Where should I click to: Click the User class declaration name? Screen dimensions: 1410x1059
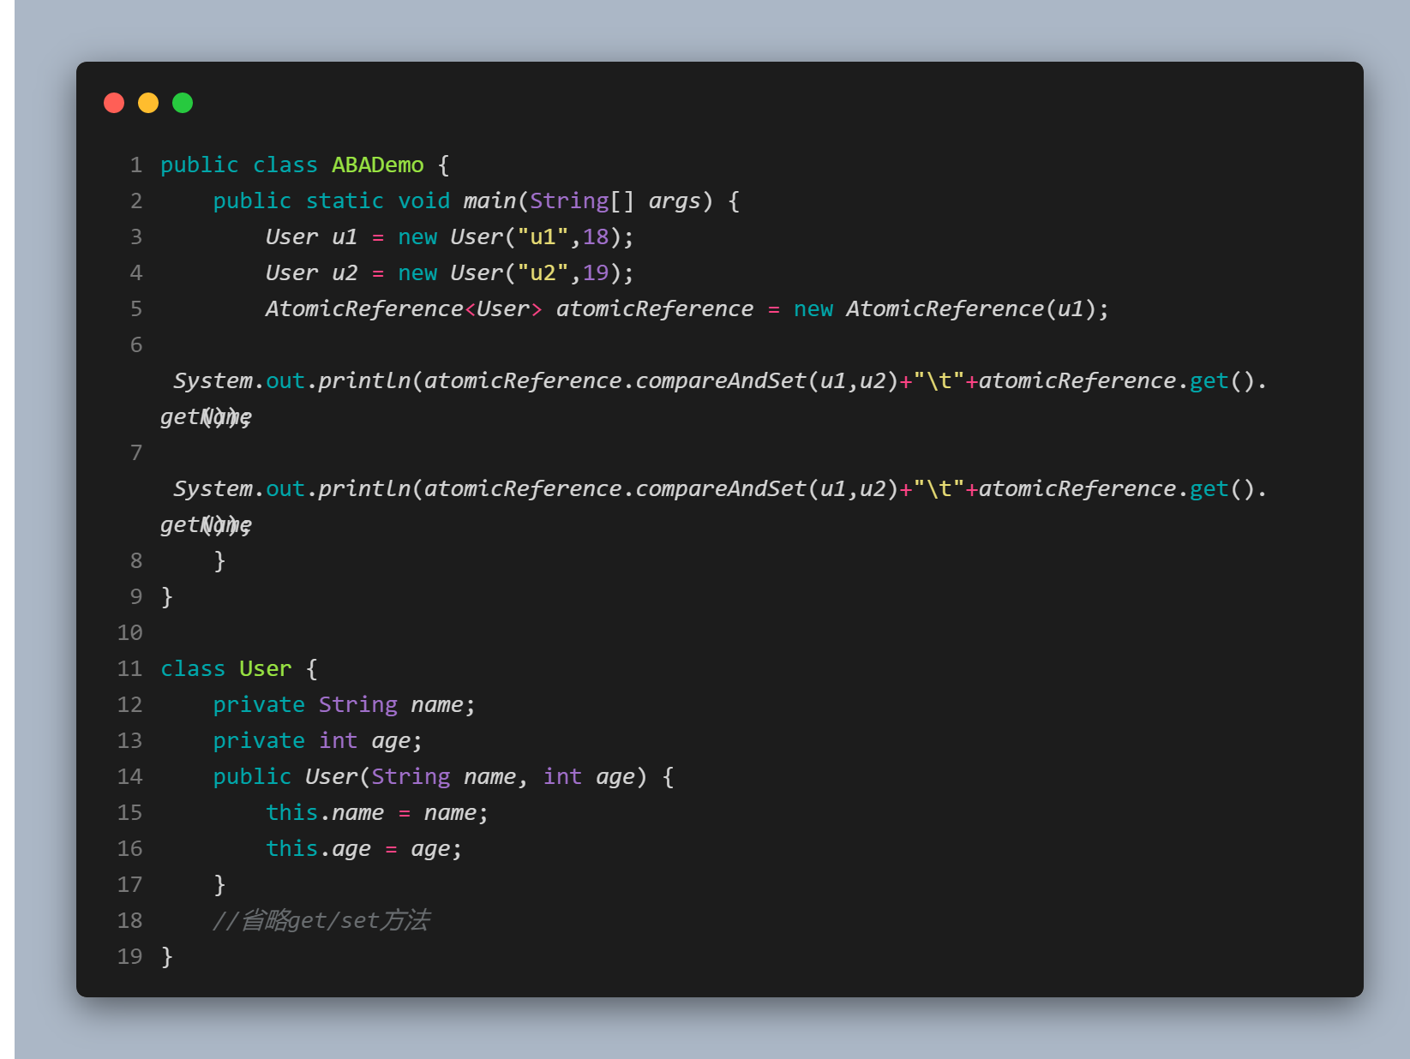266,668
